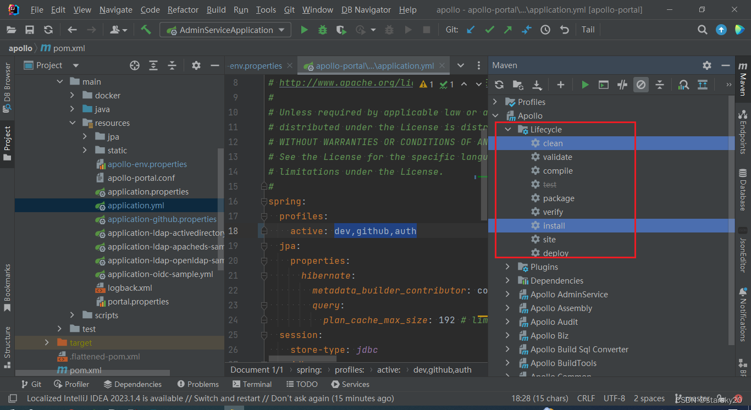
Task: Click pom.xml in the breadcrumb bar
Action: (x=63, y=48)
